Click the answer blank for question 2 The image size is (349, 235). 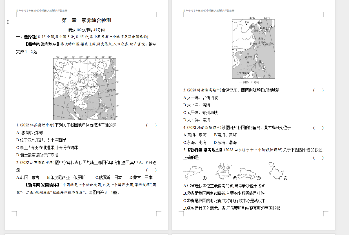[x=151, y=170]
